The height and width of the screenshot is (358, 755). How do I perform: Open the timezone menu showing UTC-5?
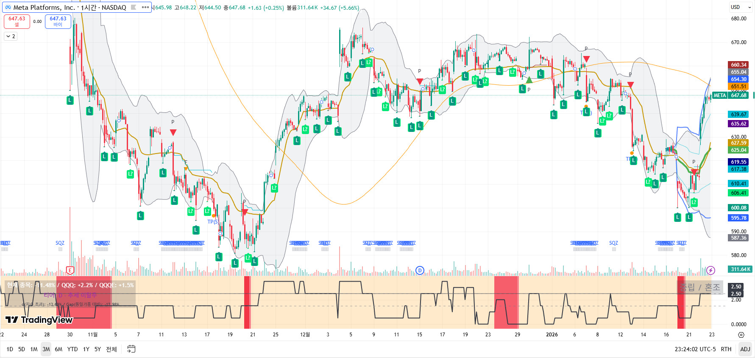pos(695,349)
